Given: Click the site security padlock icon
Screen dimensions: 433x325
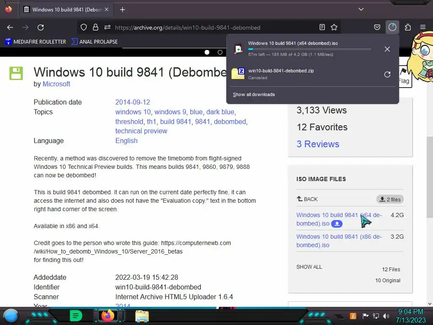Looking at the screenshot, I should (x=96, y=27).
